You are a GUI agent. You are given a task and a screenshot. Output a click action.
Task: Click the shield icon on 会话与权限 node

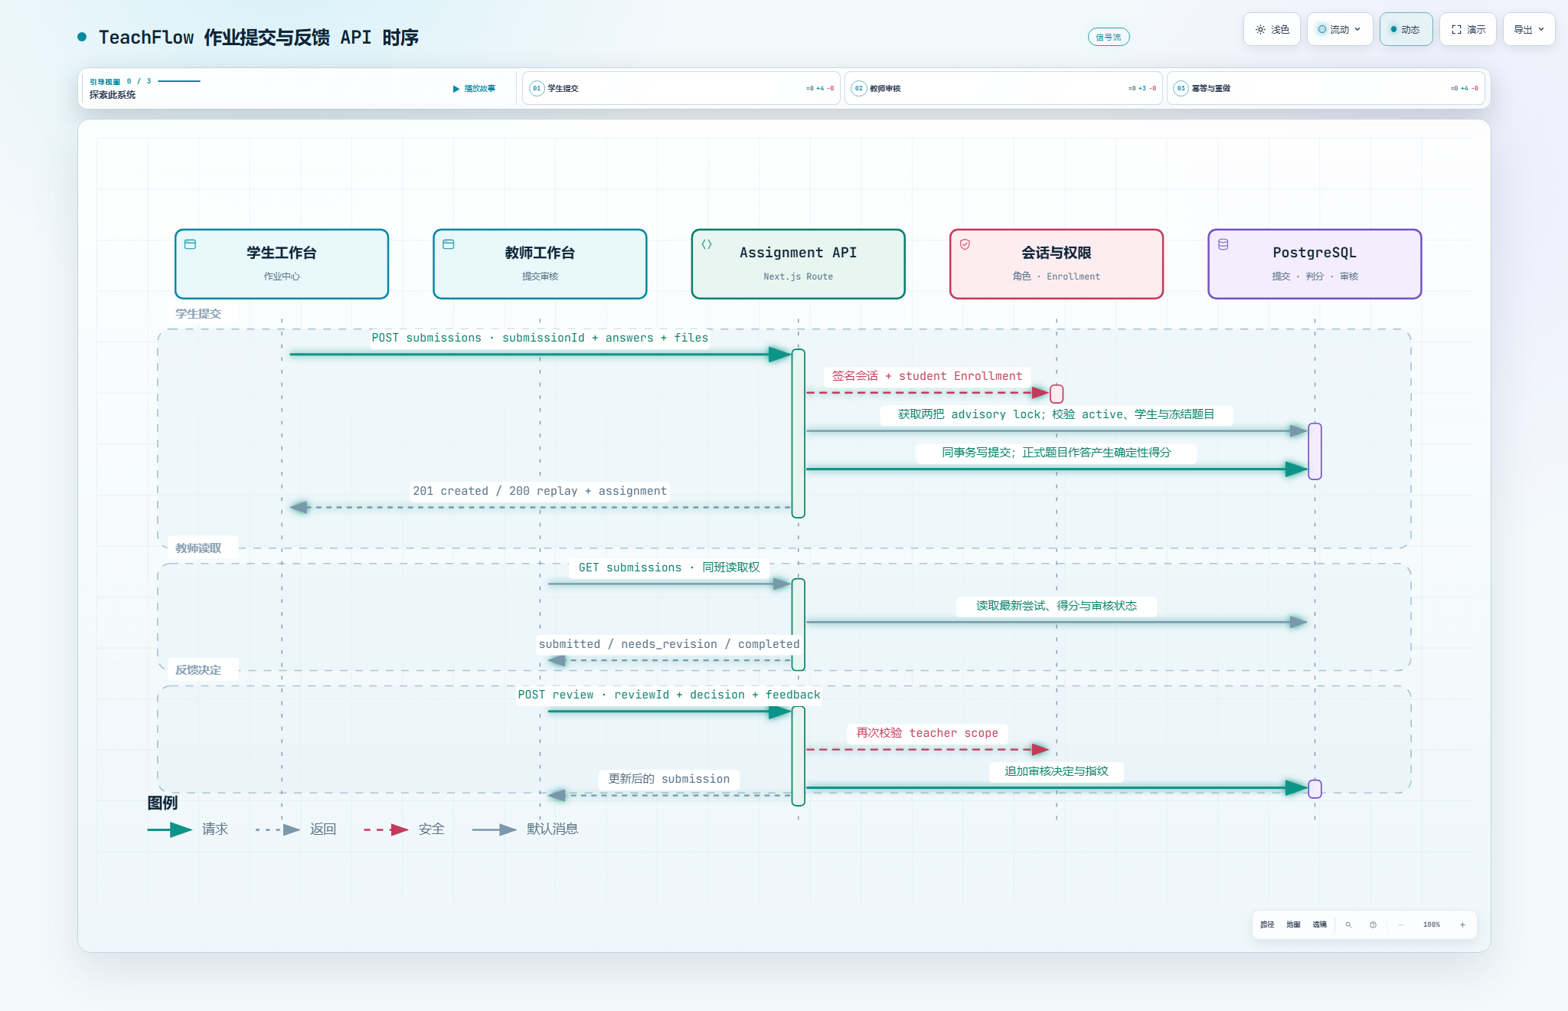965,244
